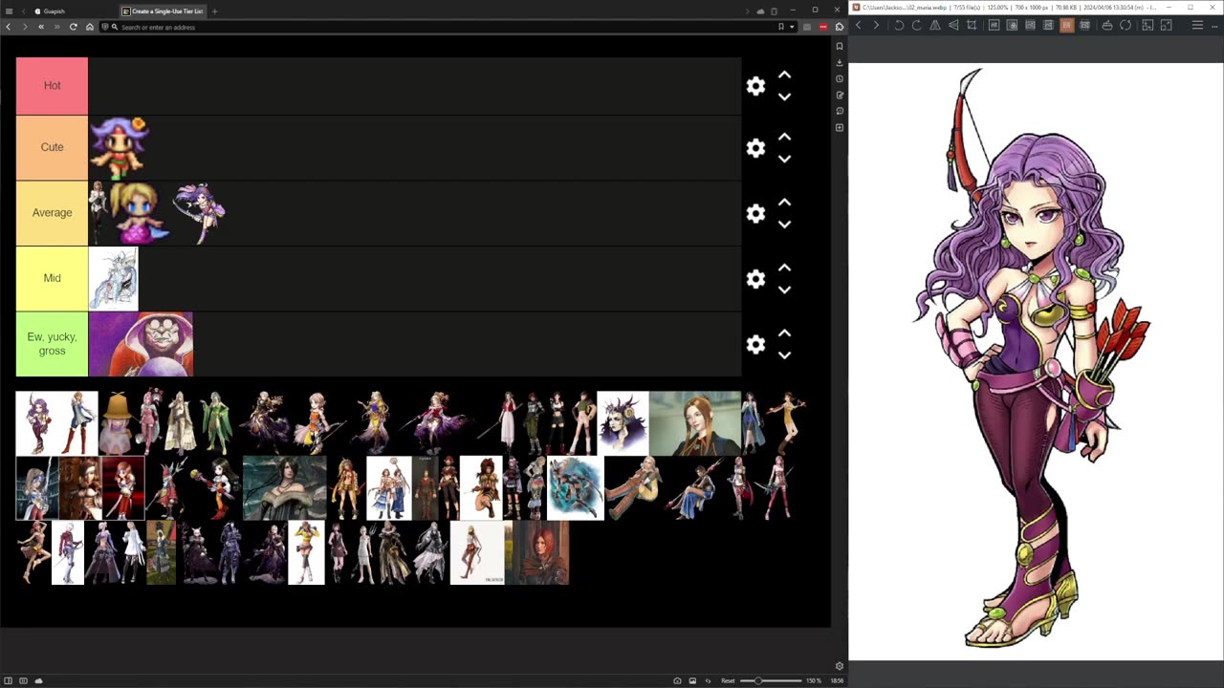Pick the purple-haired archer in Average tier
This screenshot has width=1224, height=688.
click(x=199, y=212)
